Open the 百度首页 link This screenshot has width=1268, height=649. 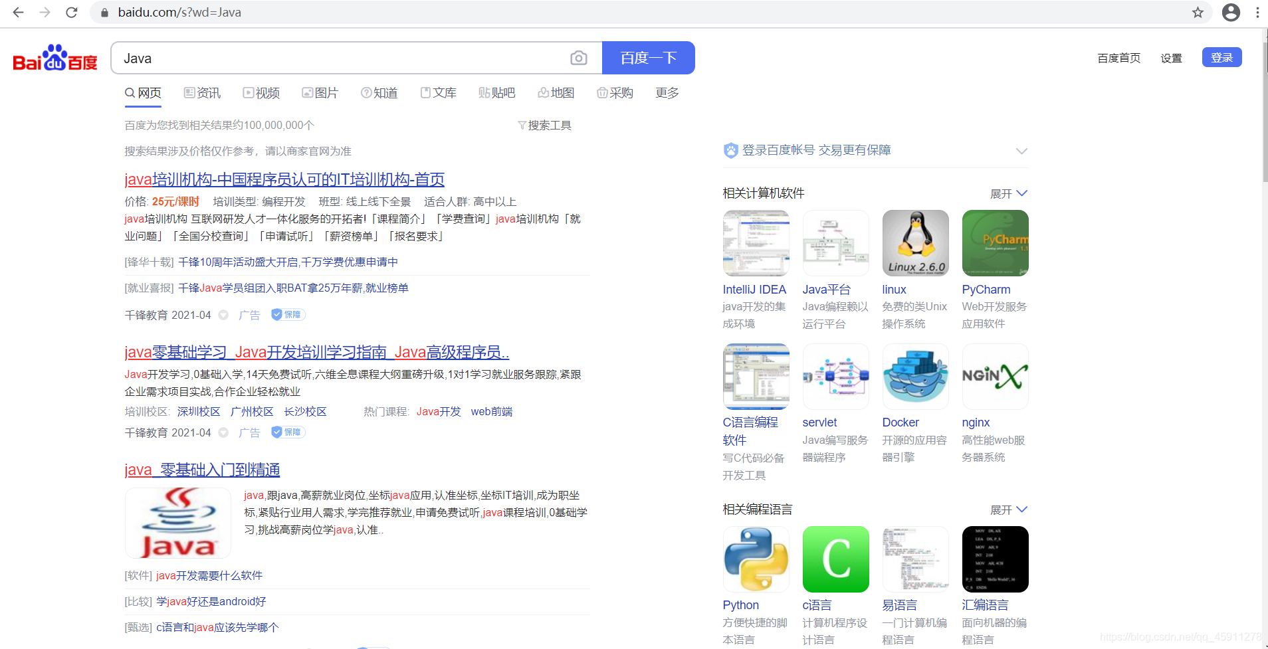click(1119, 58)
